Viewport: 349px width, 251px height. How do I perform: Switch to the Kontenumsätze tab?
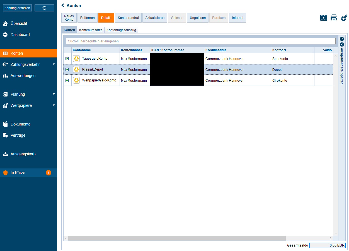pyautogui.click(x=91, y=30)
